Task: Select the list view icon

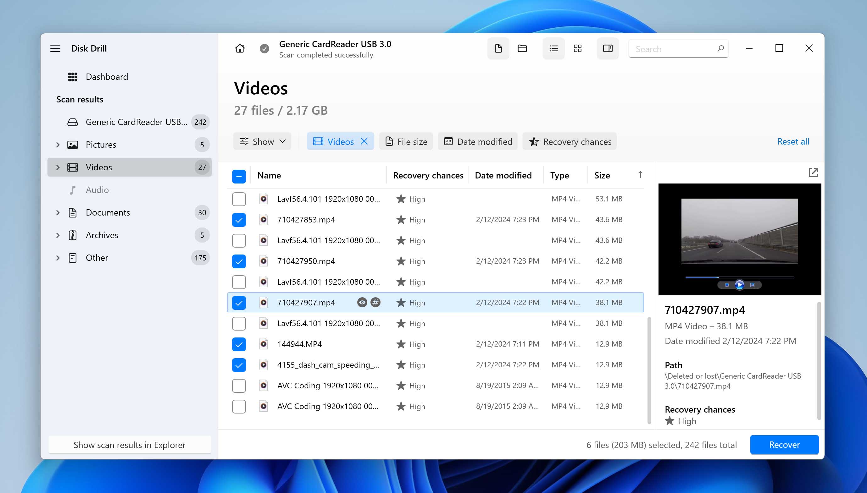Action: pyautogui.click(x=553, y=49)
